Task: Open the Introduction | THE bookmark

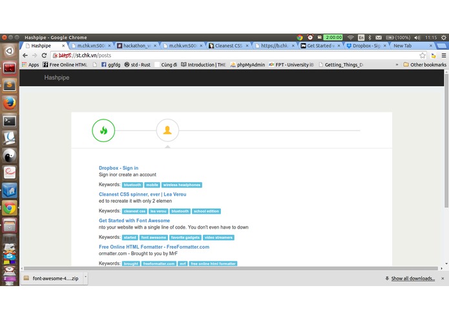Action: click(204, 65)
